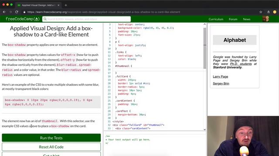
Task: Click the 'Your test output will go here' text
Action: coord(129,140)
